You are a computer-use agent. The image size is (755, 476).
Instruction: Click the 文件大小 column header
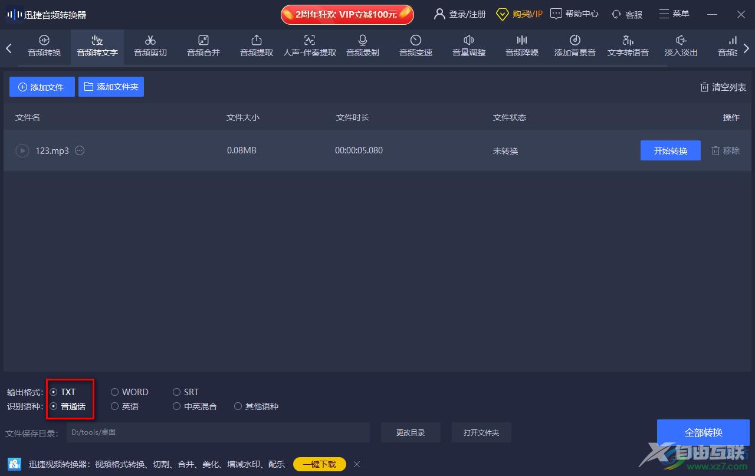tap(243, 117)
